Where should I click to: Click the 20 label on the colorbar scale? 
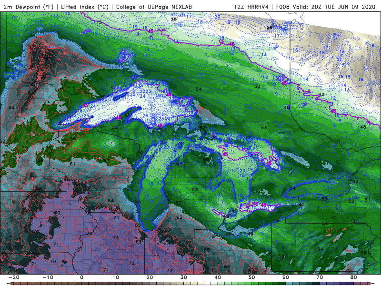click(x=150, y=277)
